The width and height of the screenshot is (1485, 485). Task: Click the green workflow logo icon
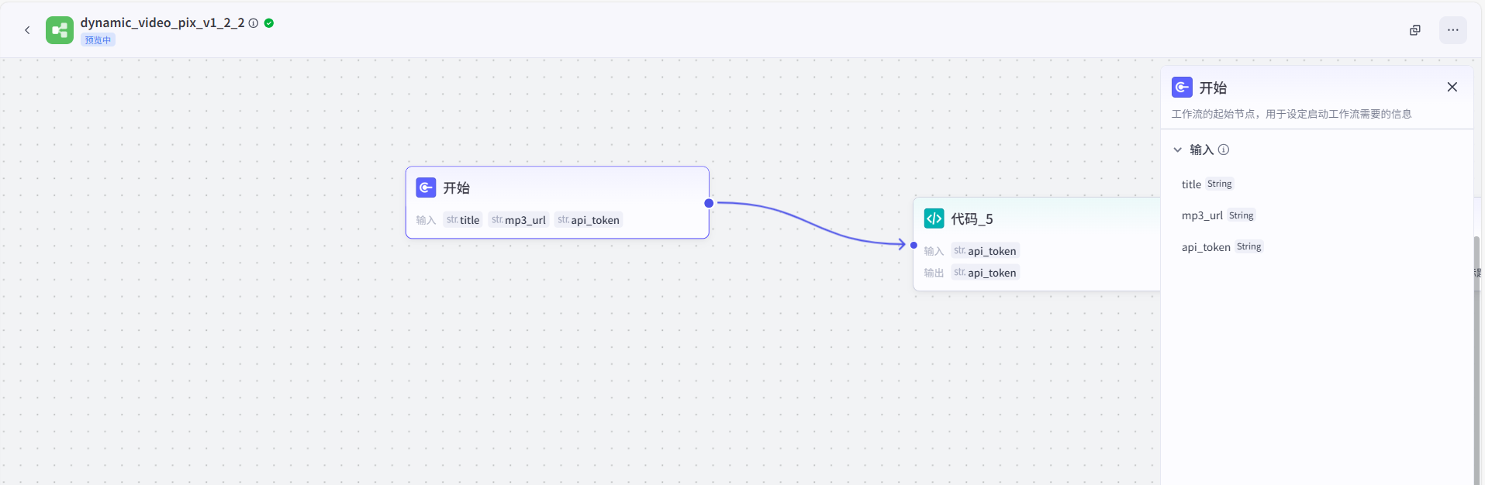(60, 30)
